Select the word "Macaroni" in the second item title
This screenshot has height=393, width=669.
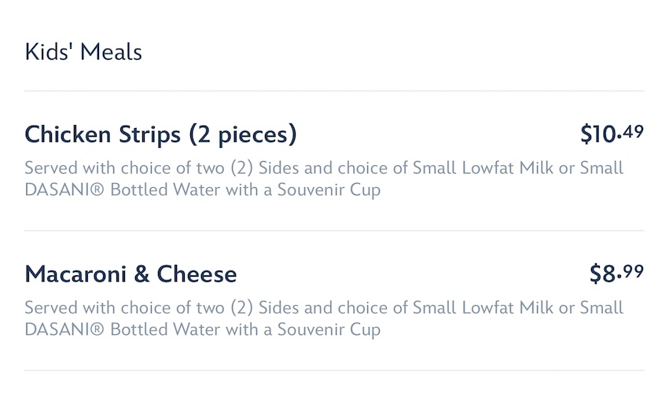tap(75, 274)
